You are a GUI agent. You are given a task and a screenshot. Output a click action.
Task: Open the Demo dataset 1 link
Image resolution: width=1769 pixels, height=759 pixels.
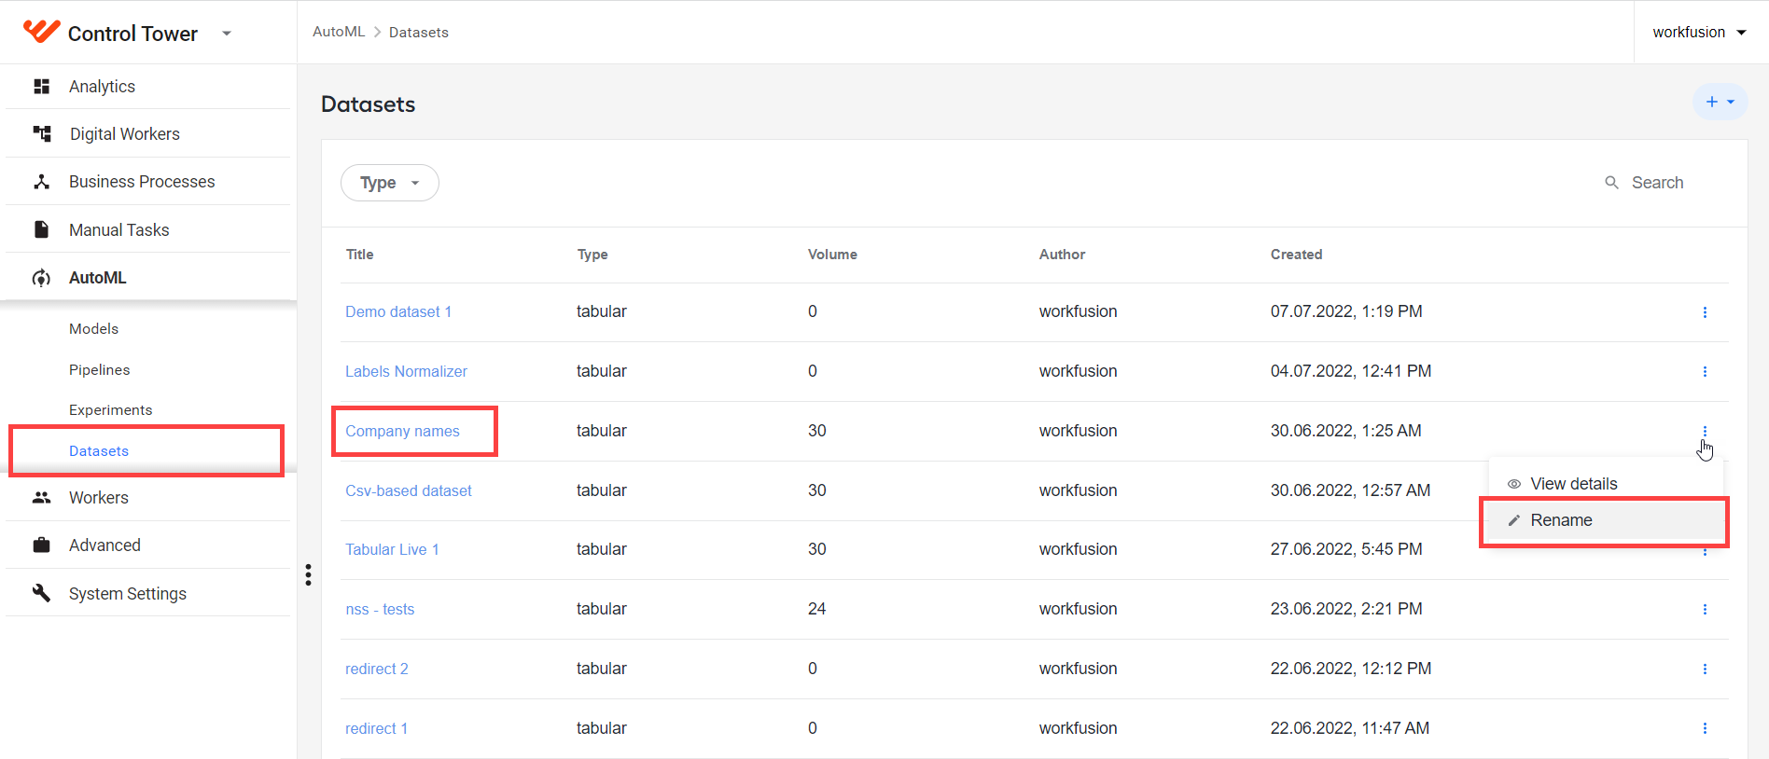(x=398, y=311)
